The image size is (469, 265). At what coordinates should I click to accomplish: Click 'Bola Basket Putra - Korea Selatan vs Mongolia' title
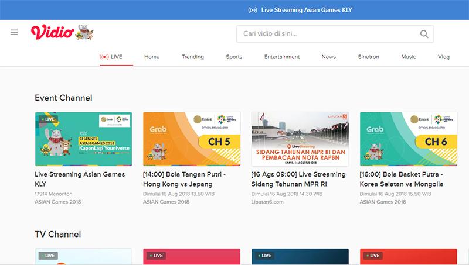tap(401, 179)
